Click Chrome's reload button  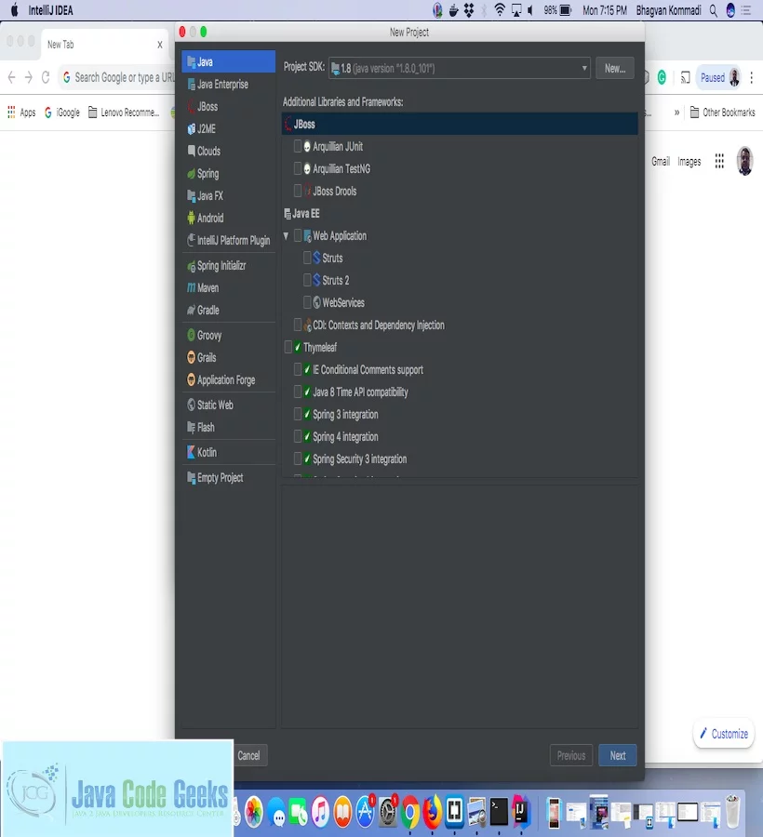[x=46, y=77]
